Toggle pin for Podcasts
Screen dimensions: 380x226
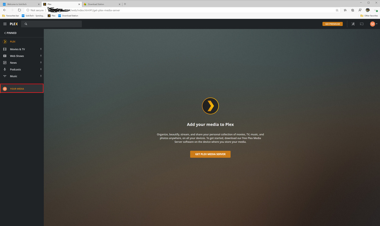[41, 70]
